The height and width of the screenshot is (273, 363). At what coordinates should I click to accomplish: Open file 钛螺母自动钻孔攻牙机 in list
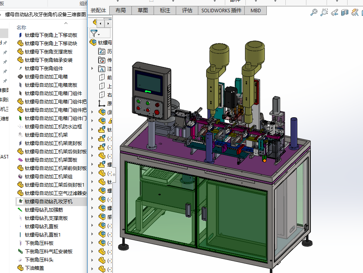point(48,202)
